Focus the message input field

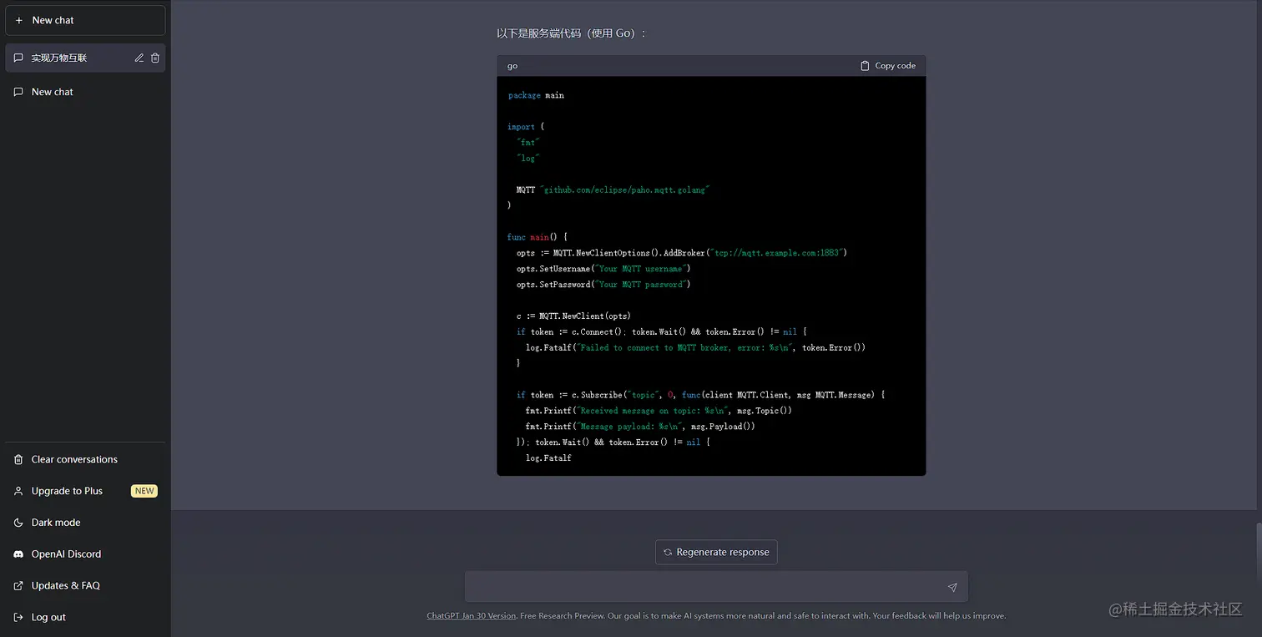click(716, 587)
